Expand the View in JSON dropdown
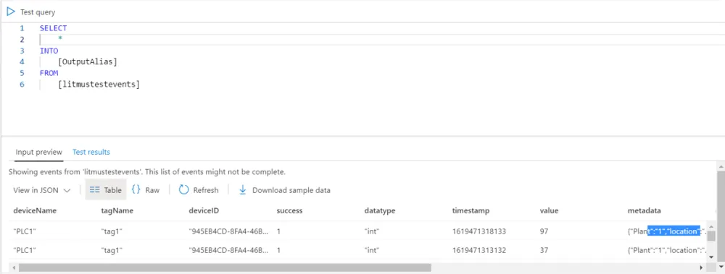This screenshot has width=725, height=274. [x=41, y=190]
